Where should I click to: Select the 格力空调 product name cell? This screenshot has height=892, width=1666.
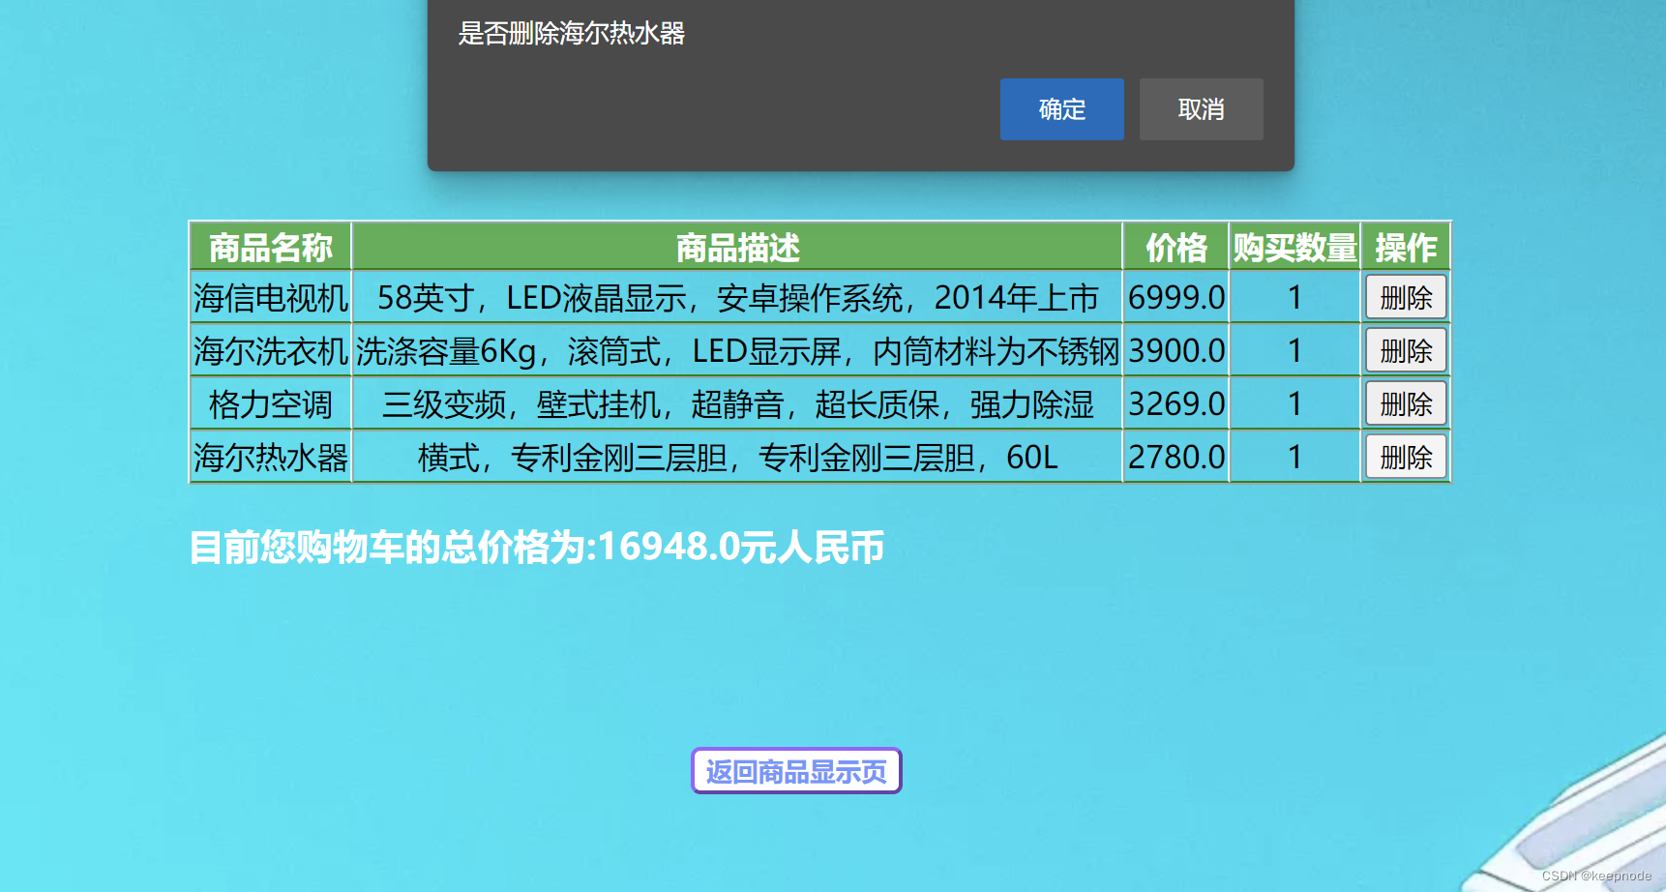pos(270,404)
